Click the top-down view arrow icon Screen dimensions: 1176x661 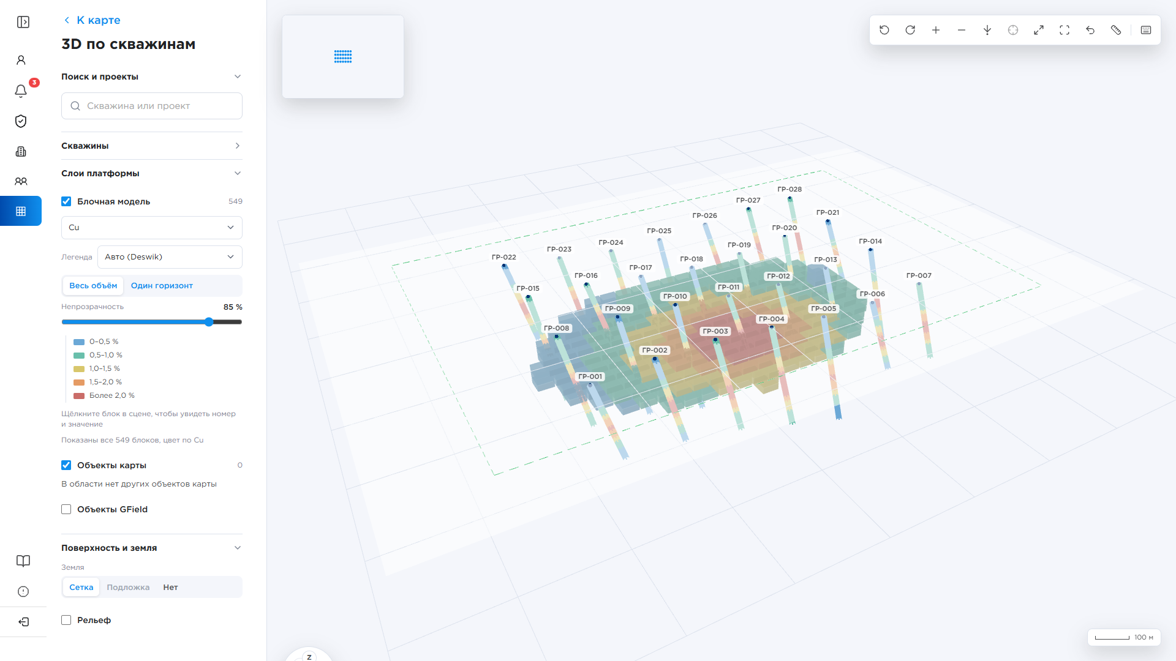click(987, 30)
